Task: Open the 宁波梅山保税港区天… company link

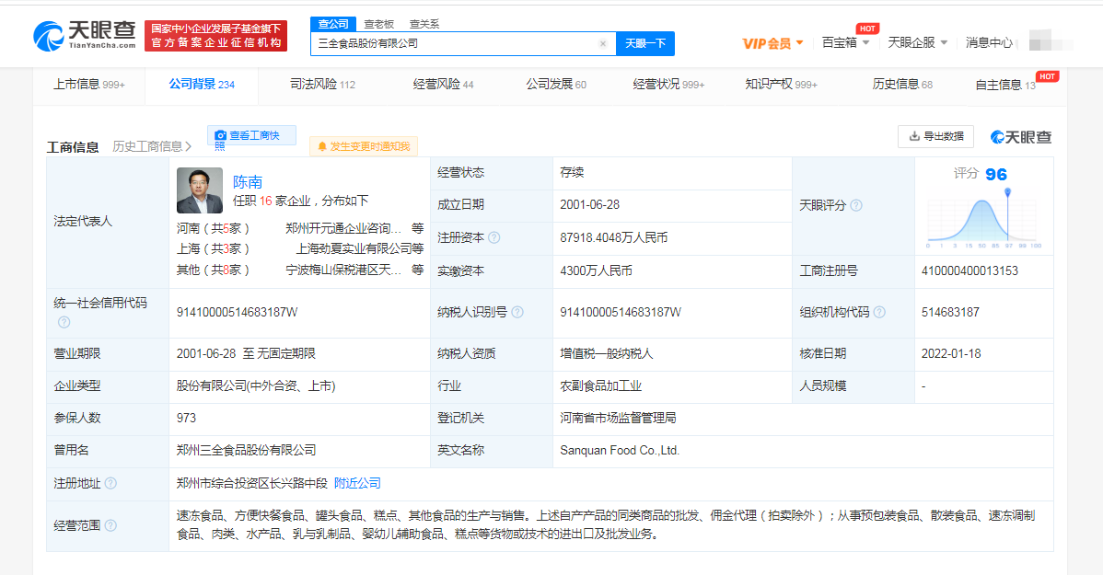Action: 344,270
